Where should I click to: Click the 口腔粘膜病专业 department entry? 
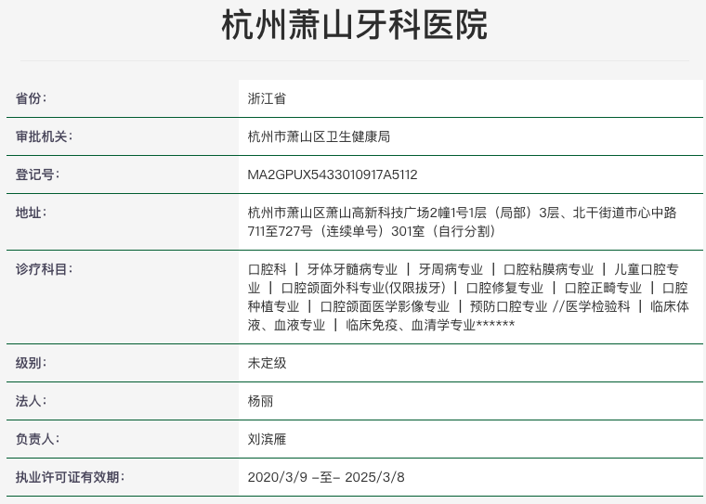pos(548,269)
